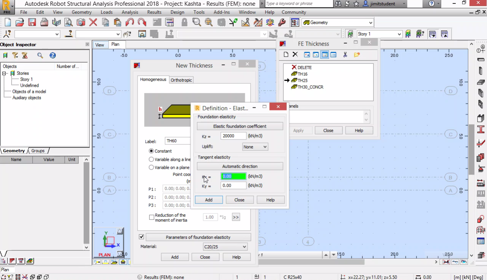Viewport: 487px width, 280px height.
Task: Click the I-beam section icon on right toolbar
Action: pos(481,129)
